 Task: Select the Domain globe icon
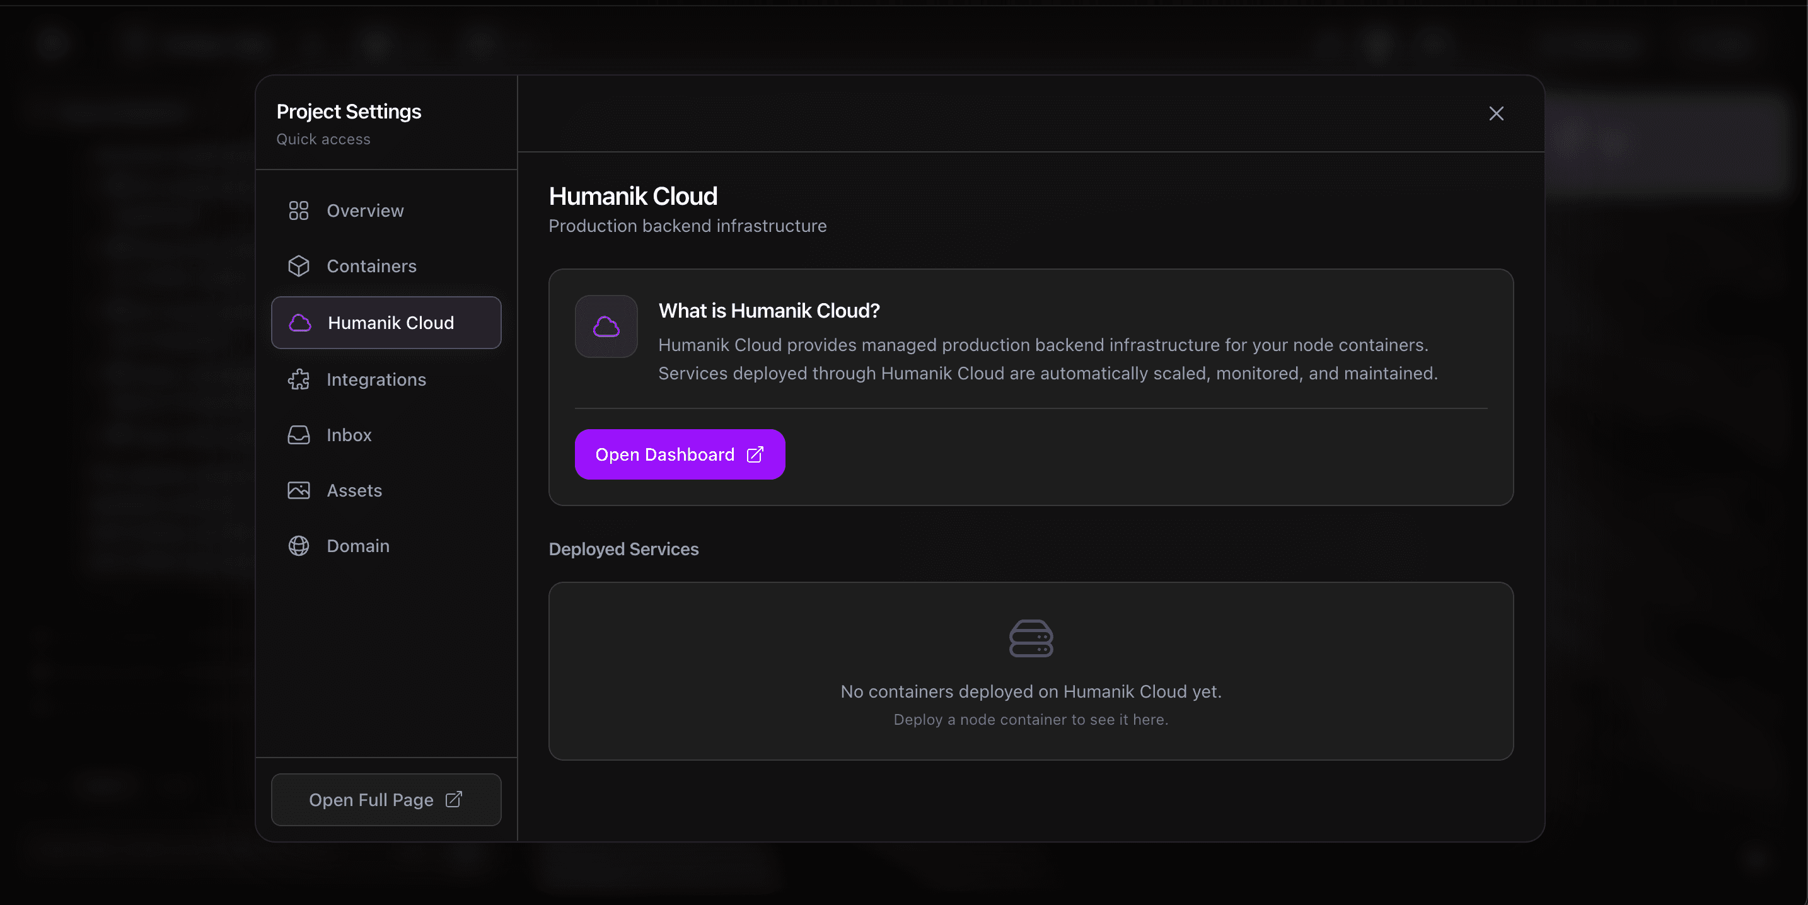pos(298,545)
